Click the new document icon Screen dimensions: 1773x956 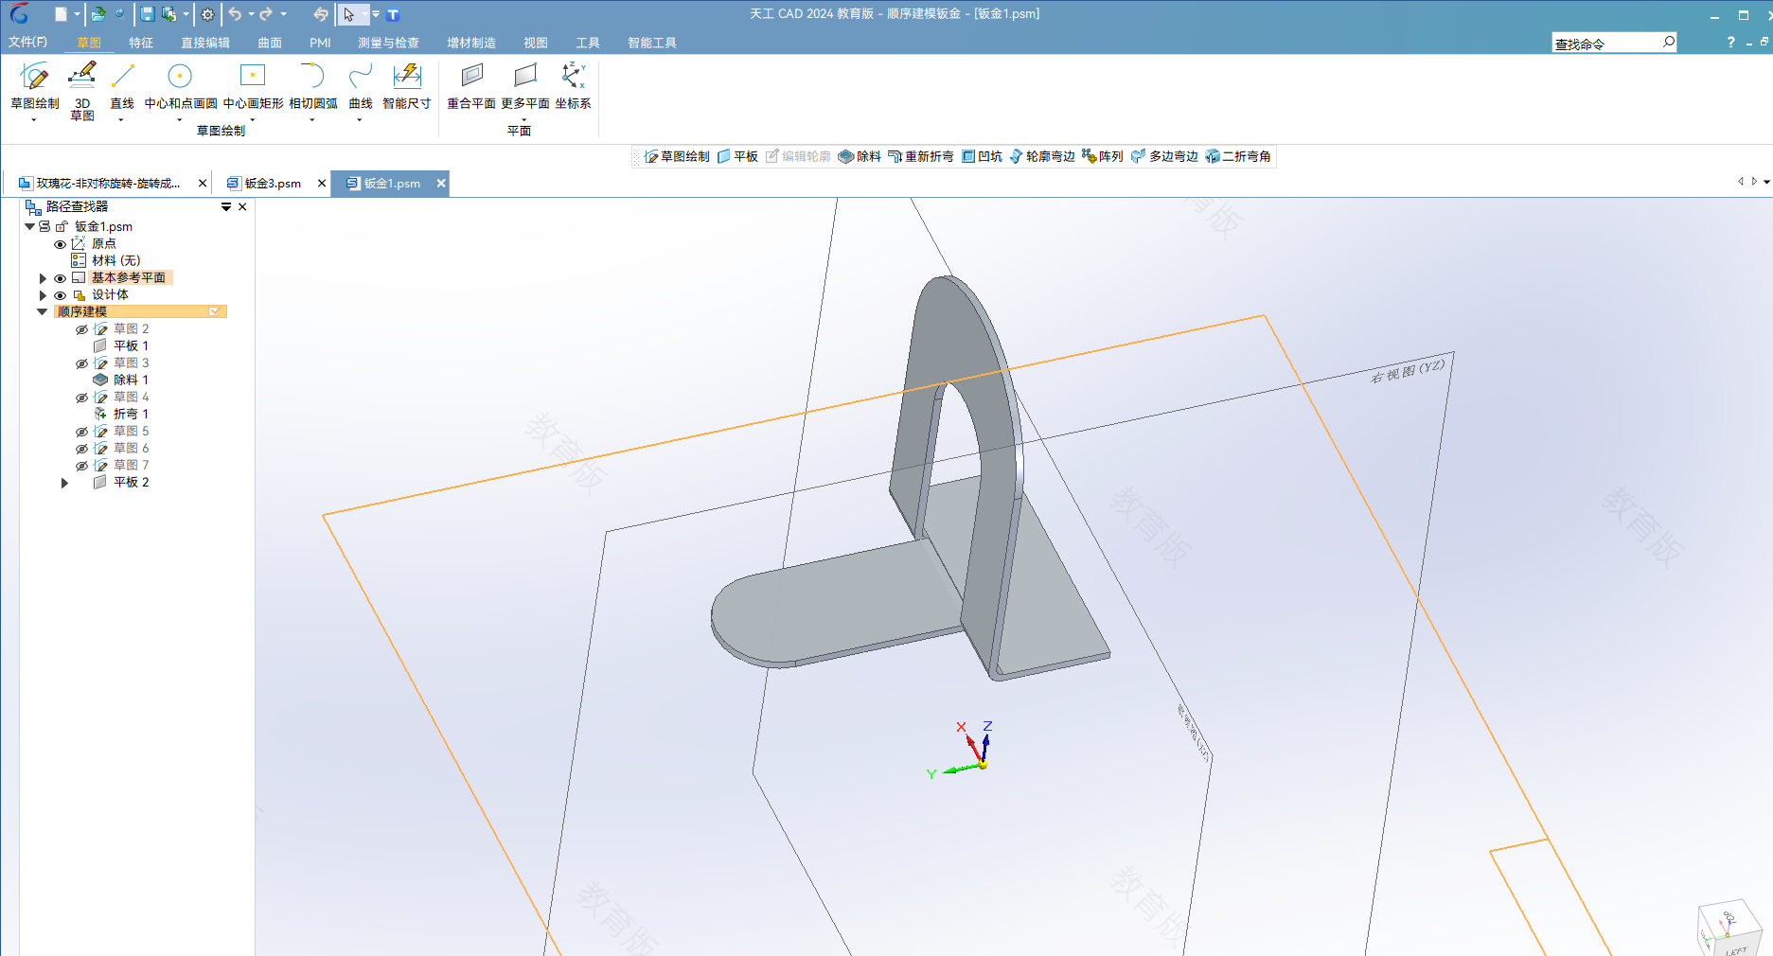pyautogui.click(x=61, y=14)
